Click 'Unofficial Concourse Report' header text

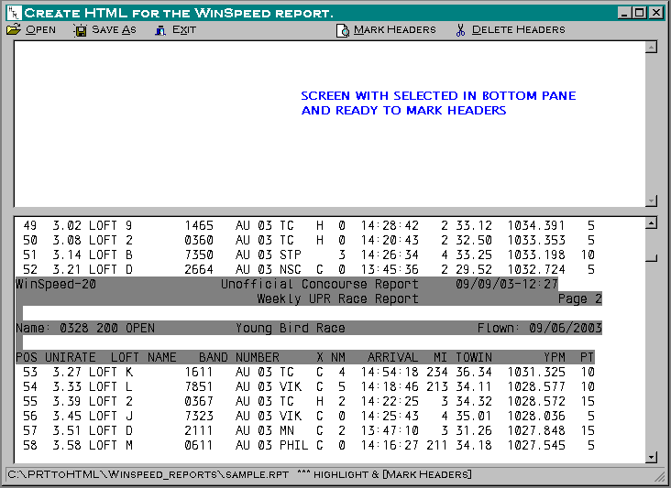coord(320,284)
